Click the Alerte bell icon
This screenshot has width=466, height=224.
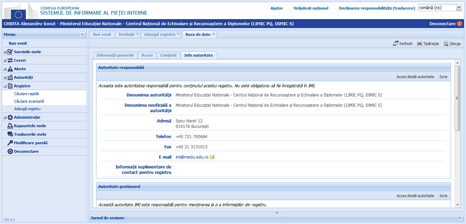click(10, 69)
